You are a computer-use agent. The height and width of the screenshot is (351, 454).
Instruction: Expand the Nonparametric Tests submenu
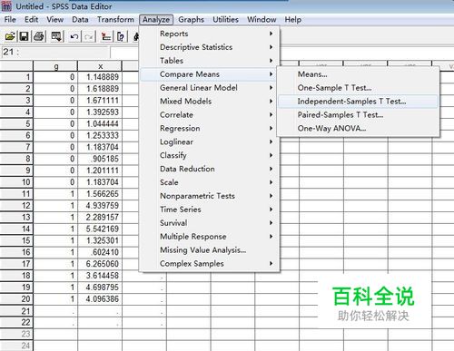[210, 196]
